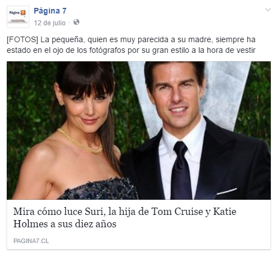Click the white link card area beside PAGINA7.CL
The width and height of the screenshot is (277, 256).
click(159, 241)
